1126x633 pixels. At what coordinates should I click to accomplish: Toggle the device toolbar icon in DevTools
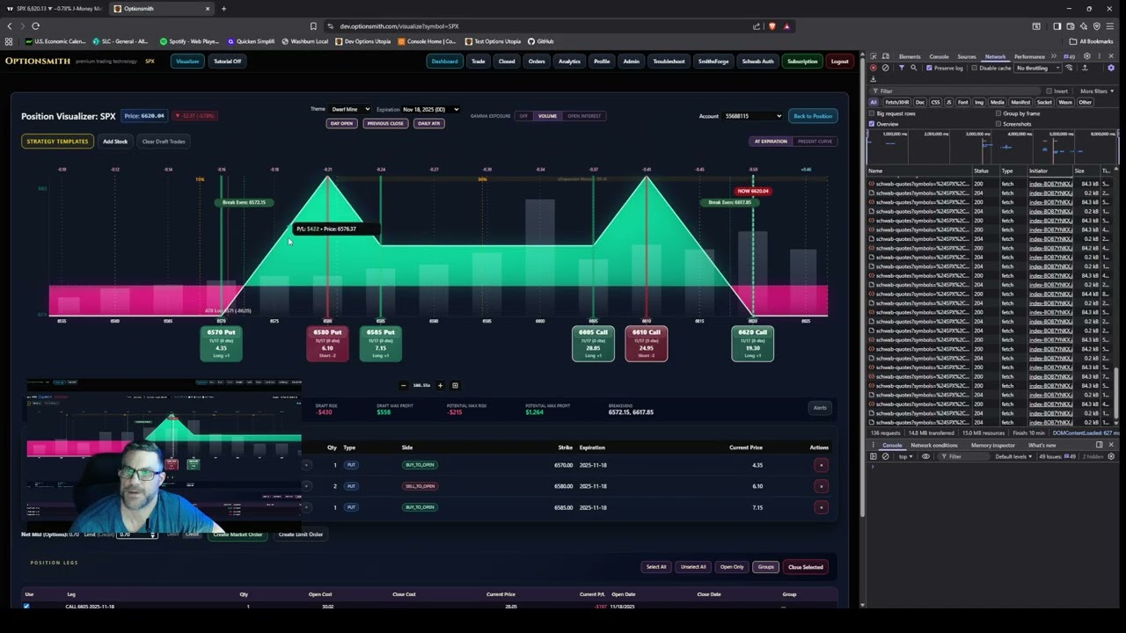[x=886, y=56]
